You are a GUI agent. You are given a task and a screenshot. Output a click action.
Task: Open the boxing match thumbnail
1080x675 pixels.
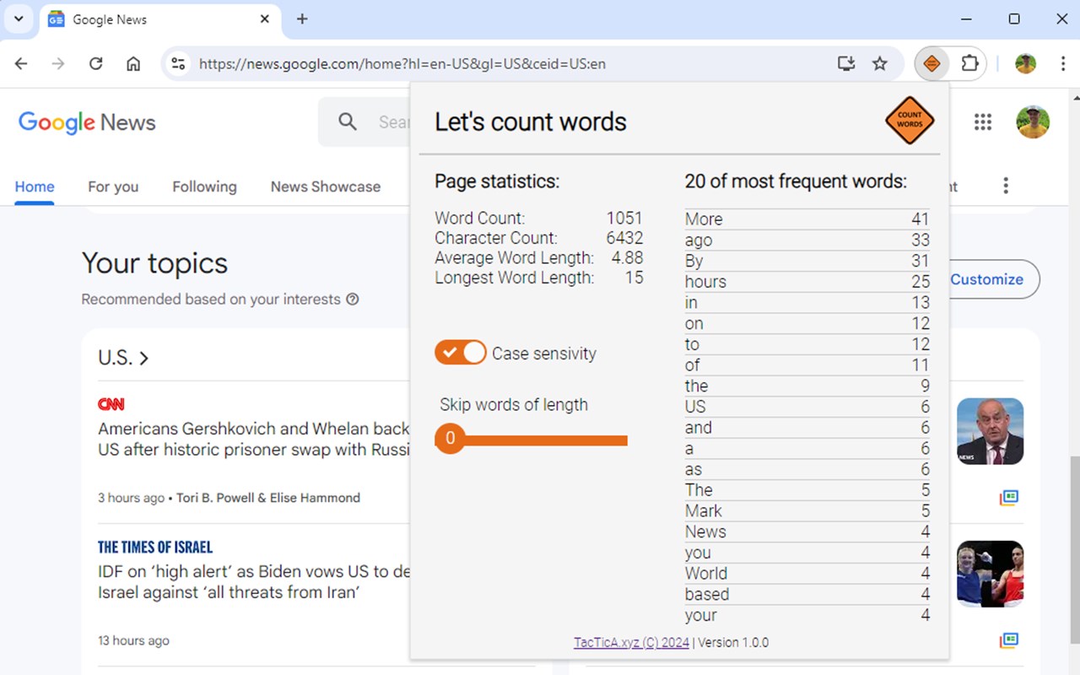[990, 574]
